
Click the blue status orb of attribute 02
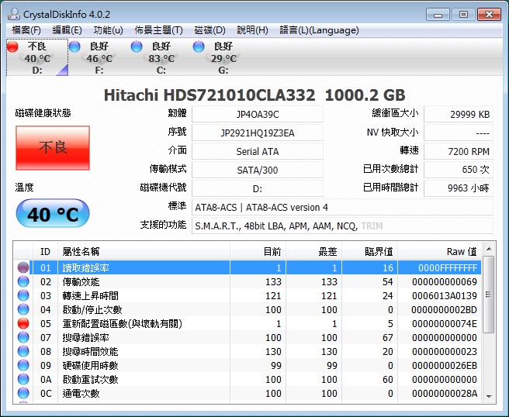click(23, 281)
